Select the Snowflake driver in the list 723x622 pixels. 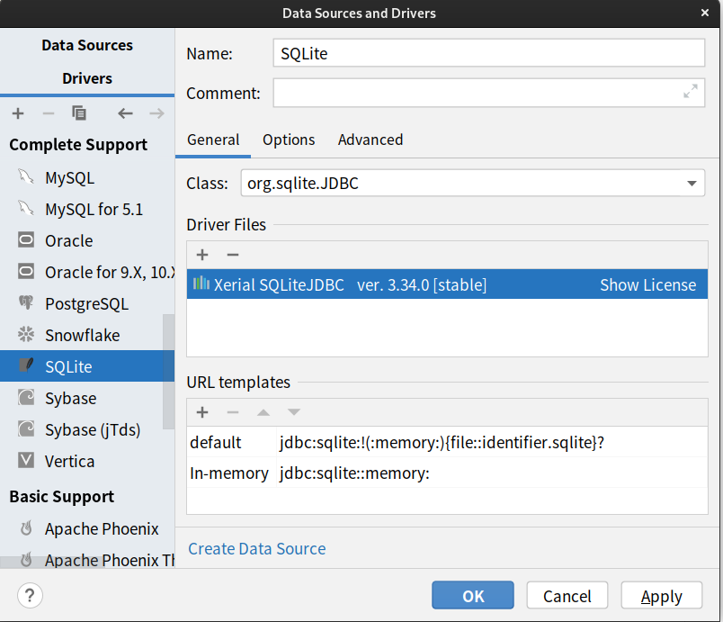pos(82,335)
